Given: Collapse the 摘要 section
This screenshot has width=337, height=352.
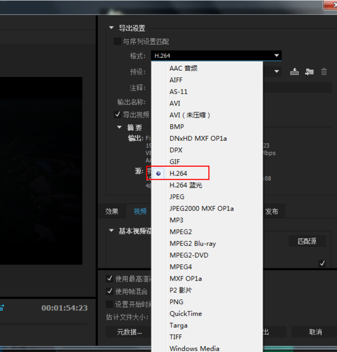Looking at the screenshot, I should pyautogui.click(x=119, y=127).
